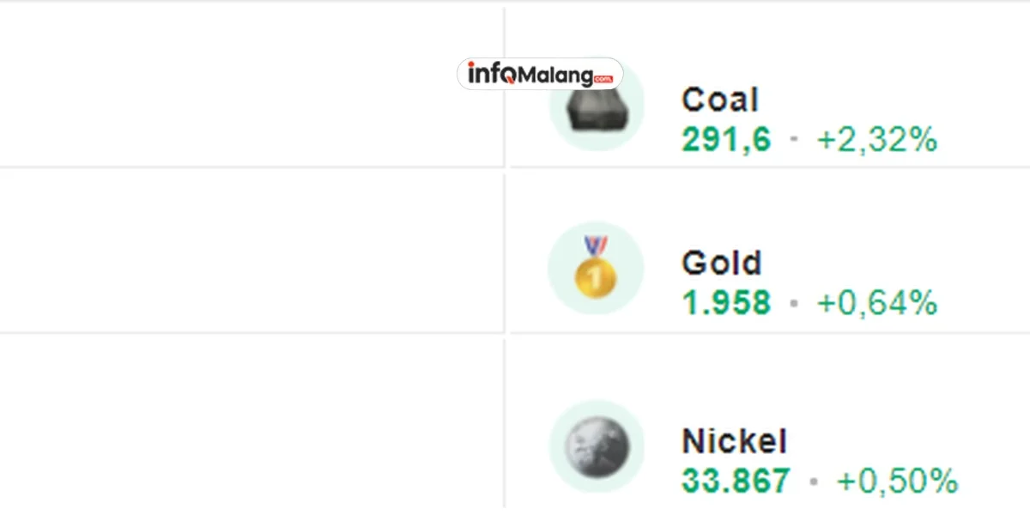Click the Gold price 1.958

726,303
